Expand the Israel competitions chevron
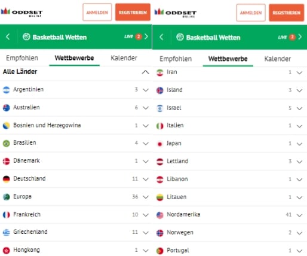The image size is (307, 256). [x=299, y=108]
